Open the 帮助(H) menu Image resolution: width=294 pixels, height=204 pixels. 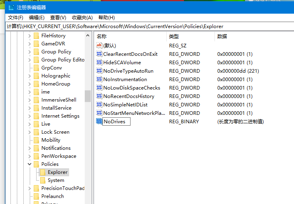tap(106, 18)
